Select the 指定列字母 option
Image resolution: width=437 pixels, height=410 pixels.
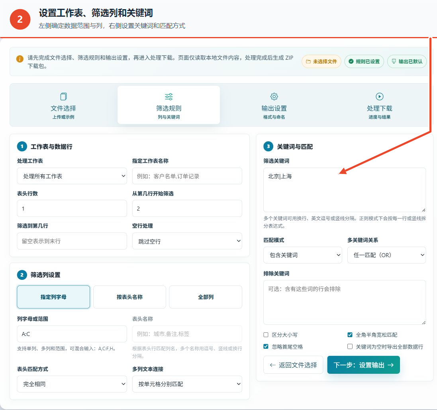[x=53, y=297]
